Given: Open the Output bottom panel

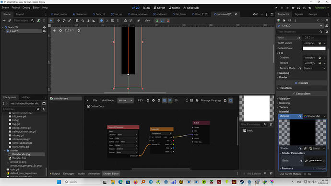Looking at the screenshot, I should pyautogui.click(x=55, y=174).
